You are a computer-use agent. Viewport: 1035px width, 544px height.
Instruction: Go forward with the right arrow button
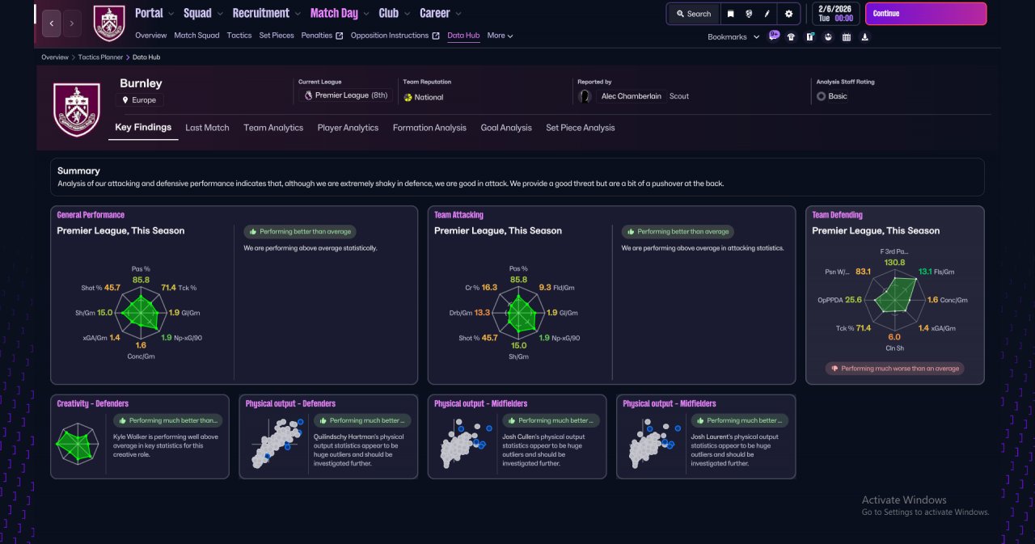coord(72,23)
